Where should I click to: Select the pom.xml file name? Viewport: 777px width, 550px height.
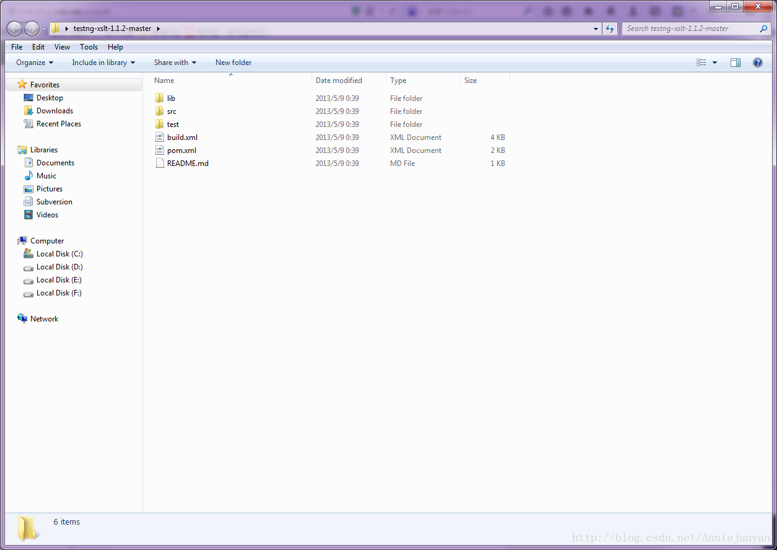[x=181, y=151]
